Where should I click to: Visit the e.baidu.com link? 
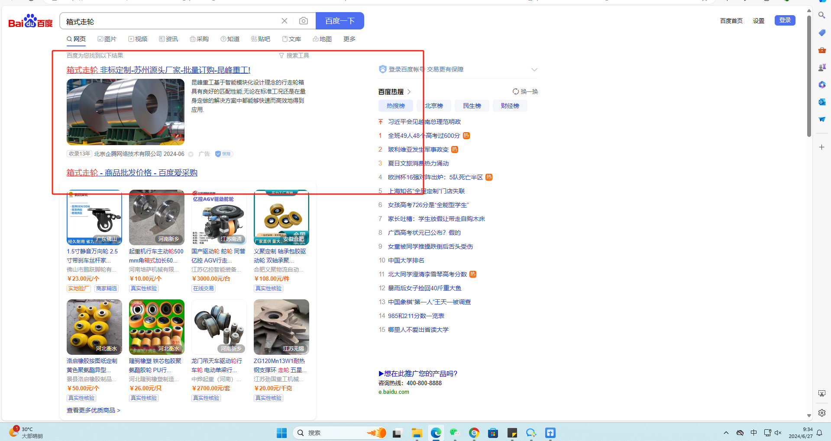coord(394,392)
